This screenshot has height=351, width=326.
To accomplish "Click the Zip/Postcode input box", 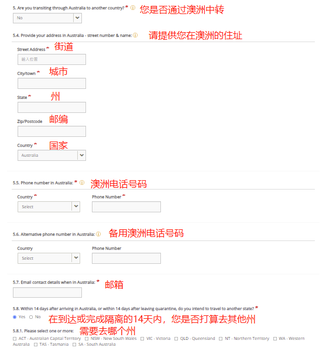I will pos(52,131).
